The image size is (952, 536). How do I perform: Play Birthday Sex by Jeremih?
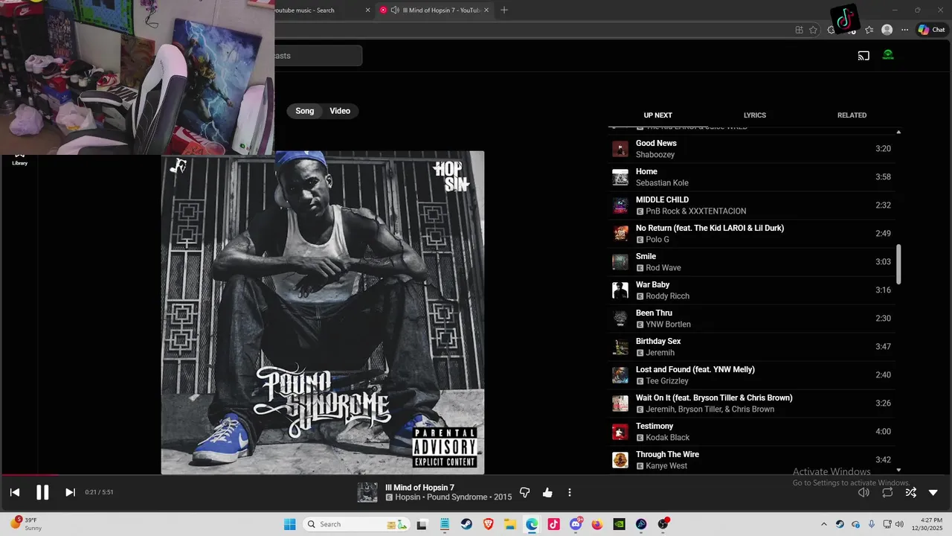pos(753,347)
